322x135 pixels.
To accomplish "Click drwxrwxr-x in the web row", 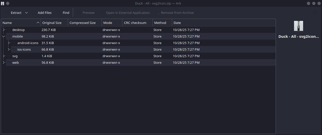I will tap(111, 62).
